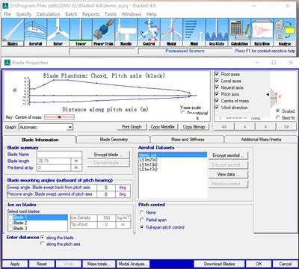Viewport: 299px width, 269px height.
Task: Check the Blade 1 ice checkbox
Action: (10, 217)
